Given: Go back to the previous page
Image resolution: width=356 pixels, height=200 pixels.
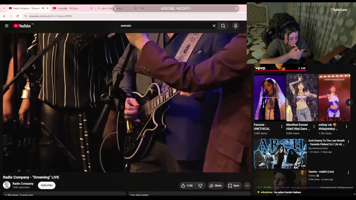Looking at the screenshot, I should (x=4, y=16).
